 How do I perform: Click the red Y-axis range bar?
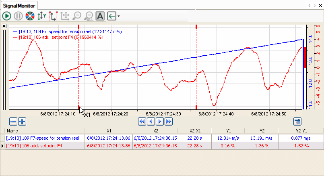coord(305,57)
